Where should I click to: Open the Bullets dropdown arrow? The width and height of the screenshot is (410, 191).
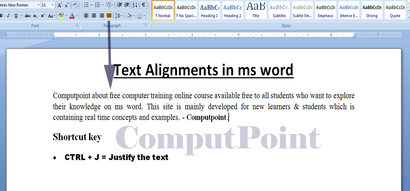click(91, 5)
